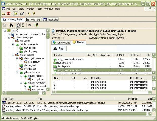Click the red exclamation toolbar icon
Viewport: 157px width, 121px height.
coord(9,13)
